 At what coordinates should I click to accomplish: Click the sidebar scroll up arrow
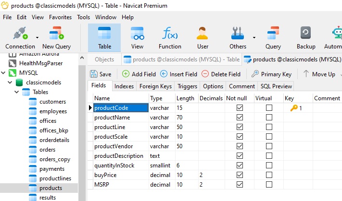[x=82, y=58]
